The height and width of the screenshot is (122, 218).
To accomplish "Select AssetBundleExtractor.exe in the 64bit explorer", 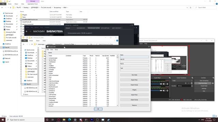I will click(x=54, y=20).
